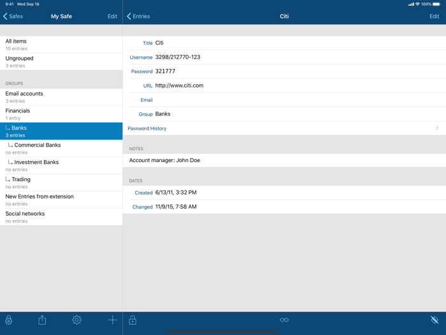Go back to Entries list

[138, 16]
